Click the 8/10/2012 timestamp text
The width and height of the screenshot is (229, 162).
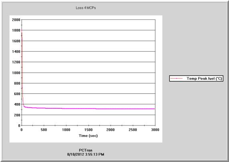click(x=86, y=154)
